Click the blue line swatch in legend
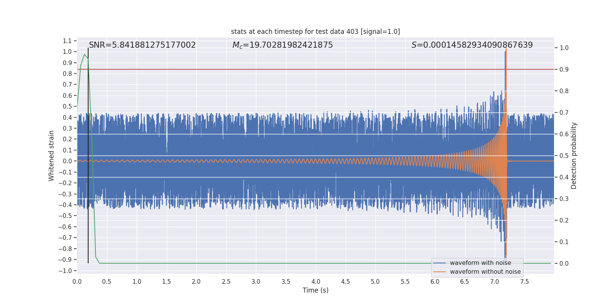The height and width of the screenshot is (308, 616). [439, 263]
